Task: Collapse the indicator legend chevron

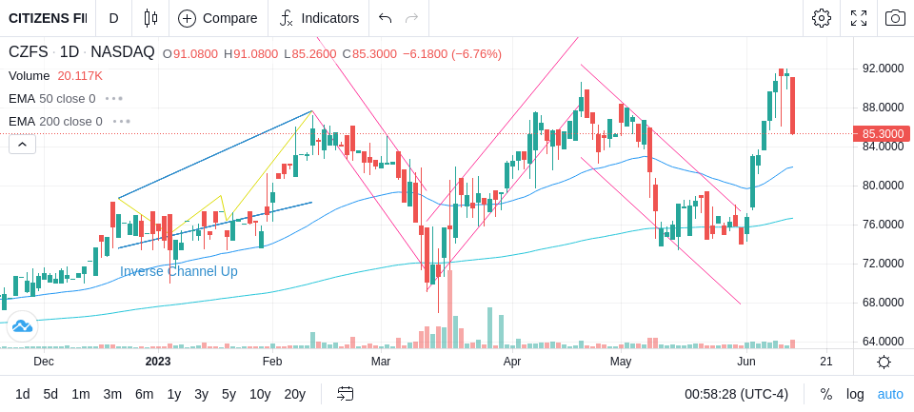Action: [22, 144]
